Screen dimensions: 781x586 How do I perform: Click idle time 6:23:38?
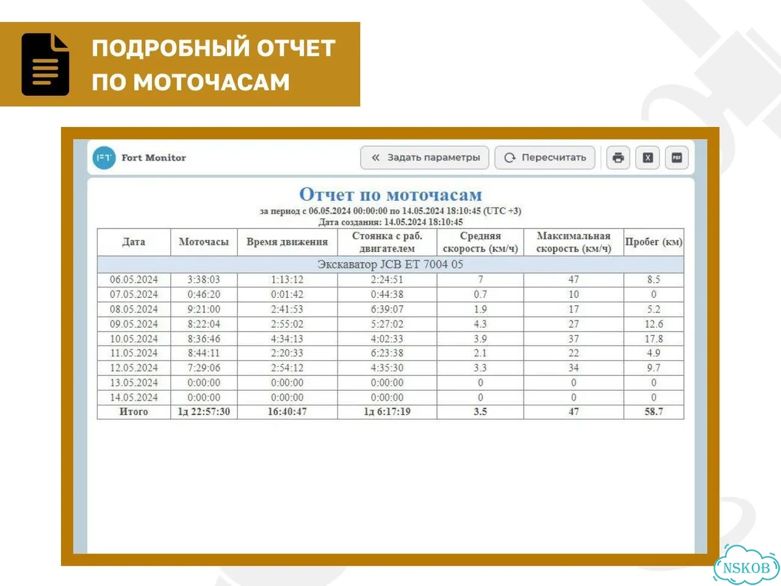click(x=387, y=353)
